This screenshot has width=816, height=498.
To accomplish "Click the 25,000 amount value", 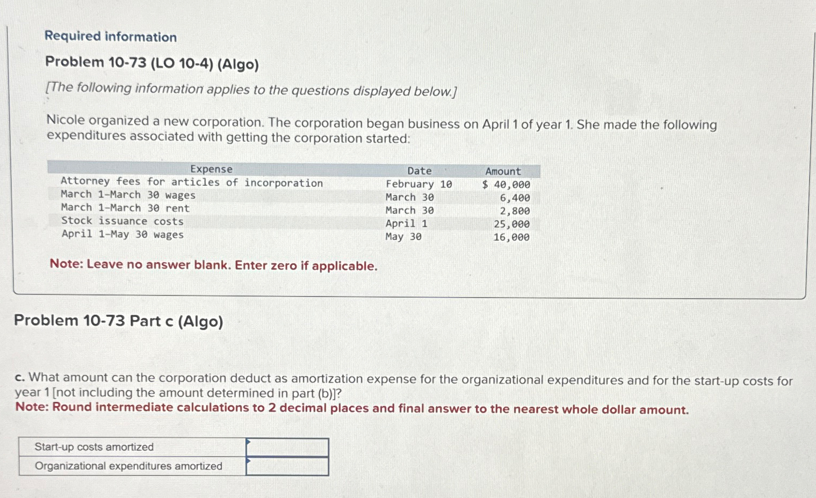I will [514, 225].
